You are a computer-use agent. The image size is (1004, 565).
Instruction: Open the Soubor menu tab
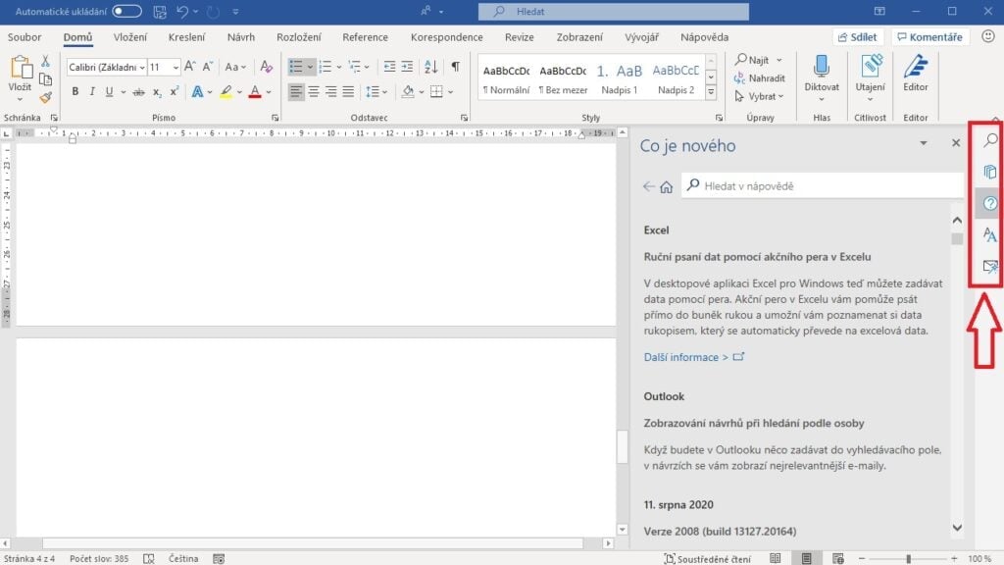(25, 37)
